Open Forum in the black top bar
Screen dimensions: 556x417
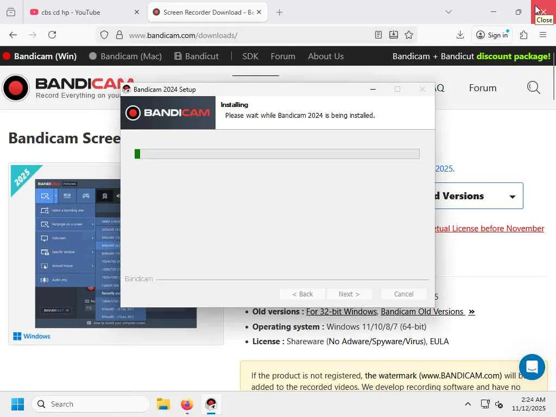pyautogui.click(x=283, y=56)
